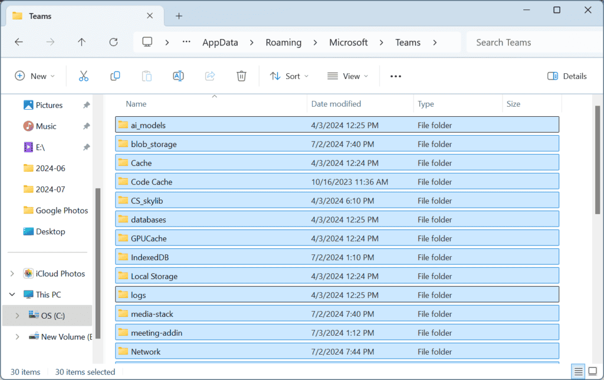Switch to large thumbnails view icon
The height and width of the screenshot is (380, 604).
[593, 371]
